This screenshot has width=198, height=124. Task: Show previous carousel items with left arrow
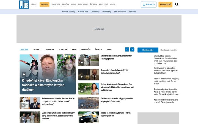tap(127, 49)
